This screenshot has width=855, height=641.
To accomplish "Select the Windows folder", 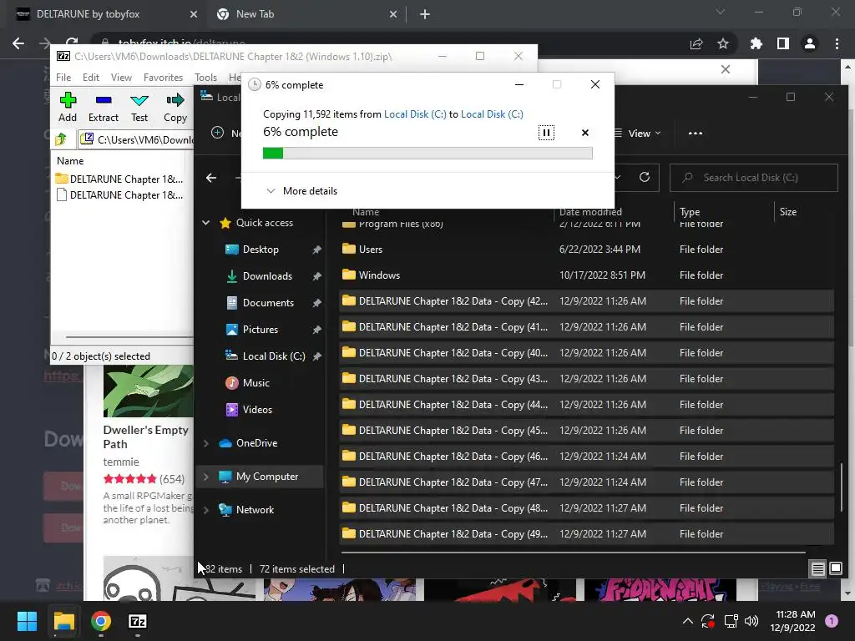I will pos(586,275).
